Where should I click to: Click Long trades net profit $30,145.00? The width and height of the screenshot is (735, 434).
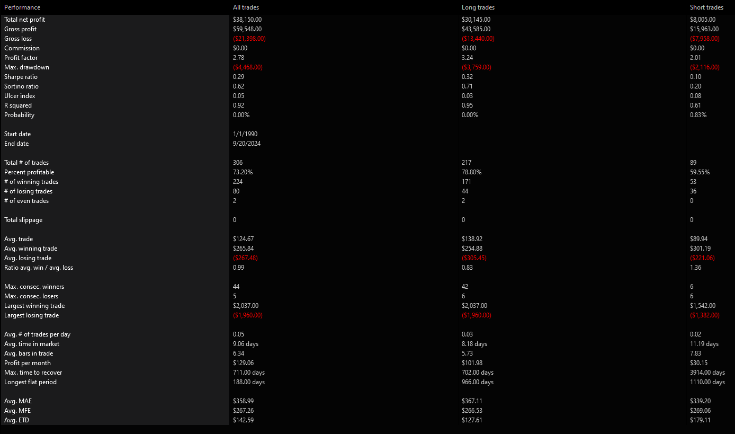(x=476, y=20)
